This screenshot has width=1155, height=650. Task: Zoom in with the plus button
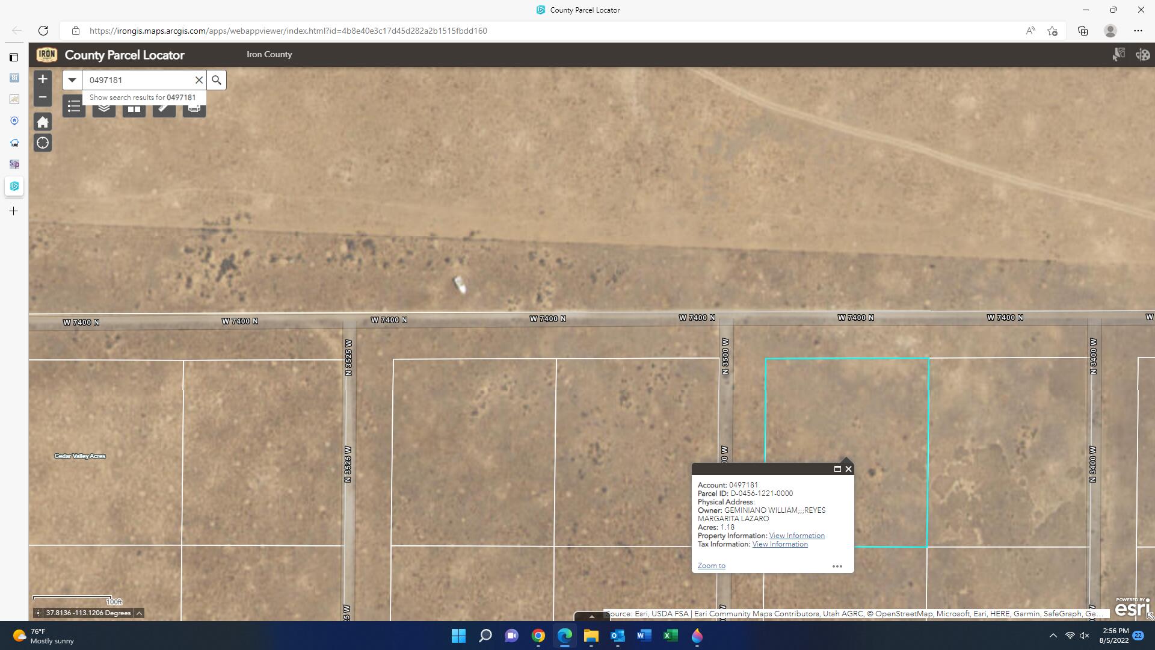click(42, 78)
